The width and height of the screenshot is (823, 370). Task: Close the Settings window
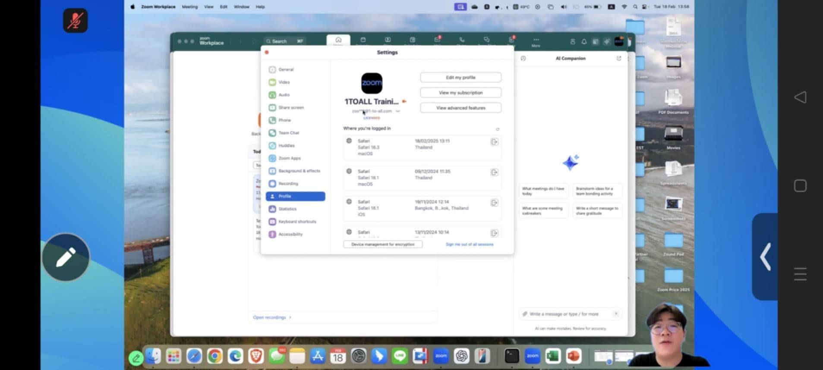(267, 52)
